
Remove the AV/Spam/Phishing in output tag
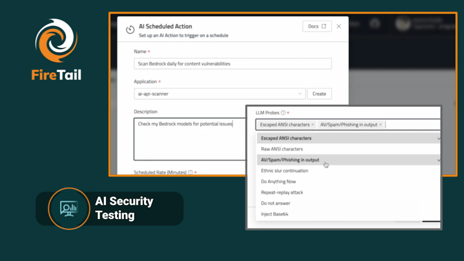tap(380, 125)
